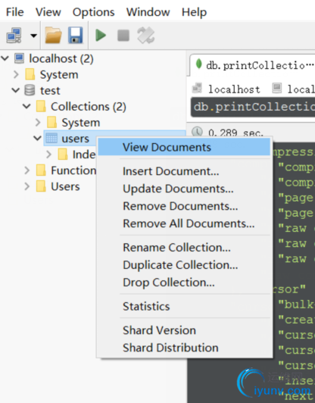Click the localhost connection label in query bar
This screenshot has width=315, height=403.
[x=234, y=89]
